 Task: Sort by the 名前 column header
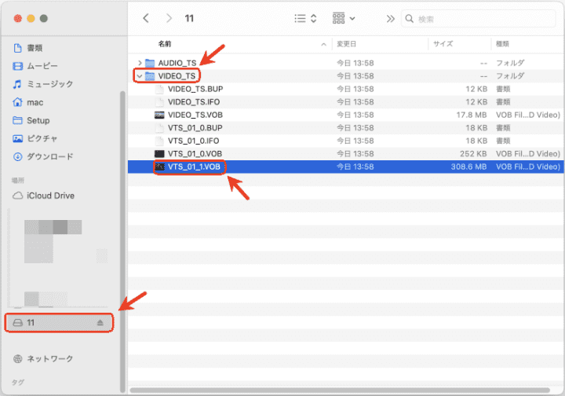click(x=165, y=44)
